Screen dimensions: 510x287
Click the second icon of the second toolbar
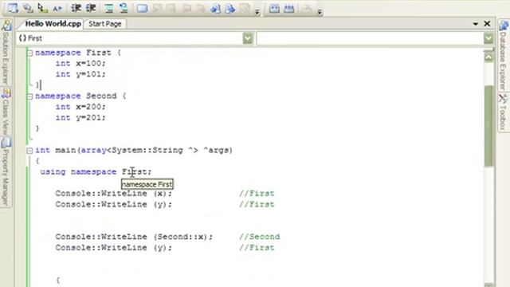coord(288,8)
